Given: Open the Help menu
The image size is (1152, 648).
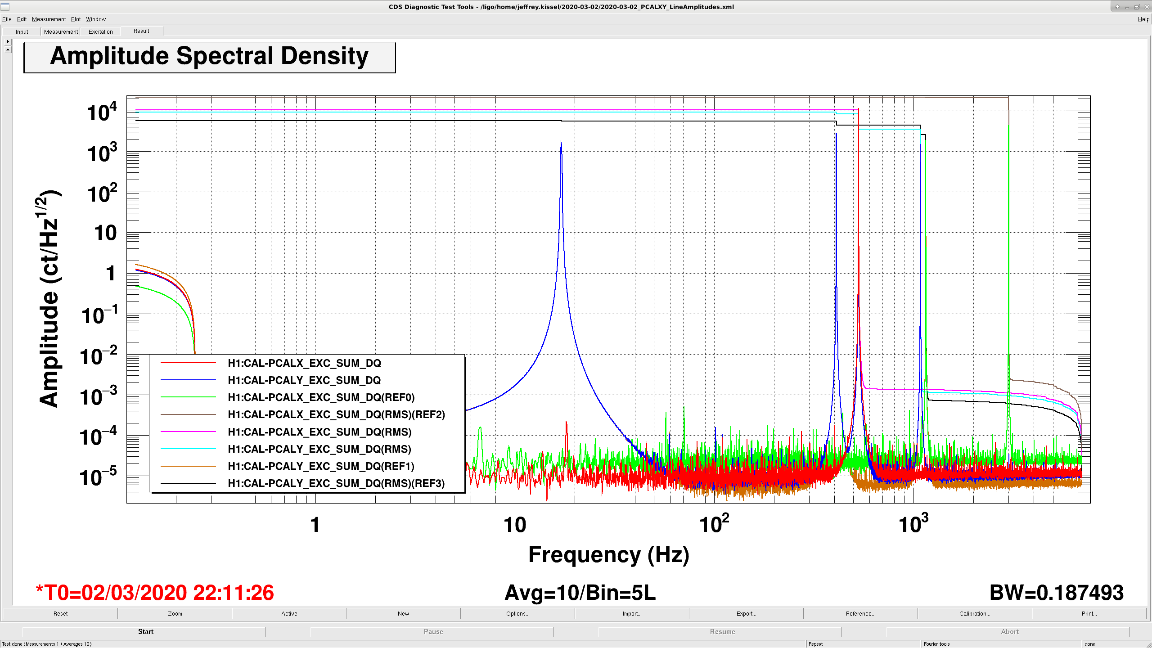Looking at the screenshot, I should (x=1143, y=19).
